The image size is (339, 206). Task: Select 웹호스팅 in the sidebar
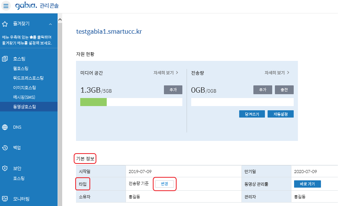pos(21,69)
